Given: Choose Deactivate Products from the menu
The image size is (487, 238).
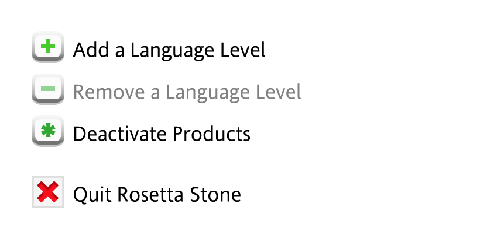Looking at the screenshot, I should 162,134.
